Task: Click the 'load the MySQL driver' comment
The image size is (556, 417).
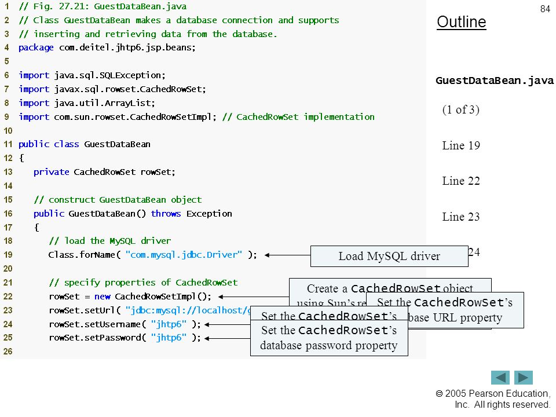Action: tap(110, 241)
